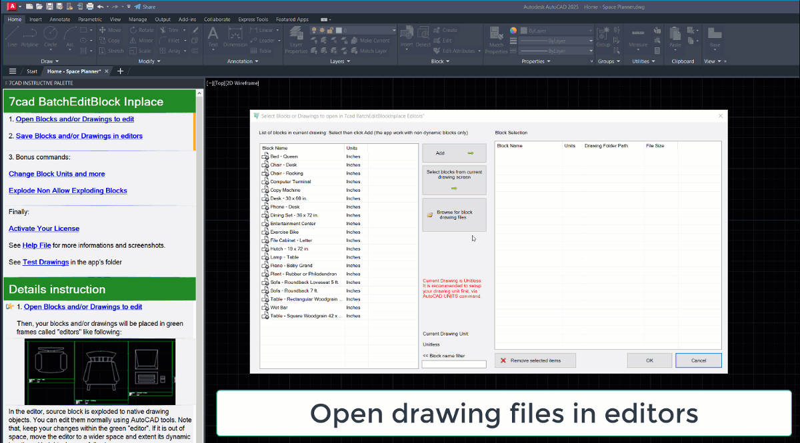Expand the Block panel dropdown
This screenshot has height=443, width=800.
440,61
